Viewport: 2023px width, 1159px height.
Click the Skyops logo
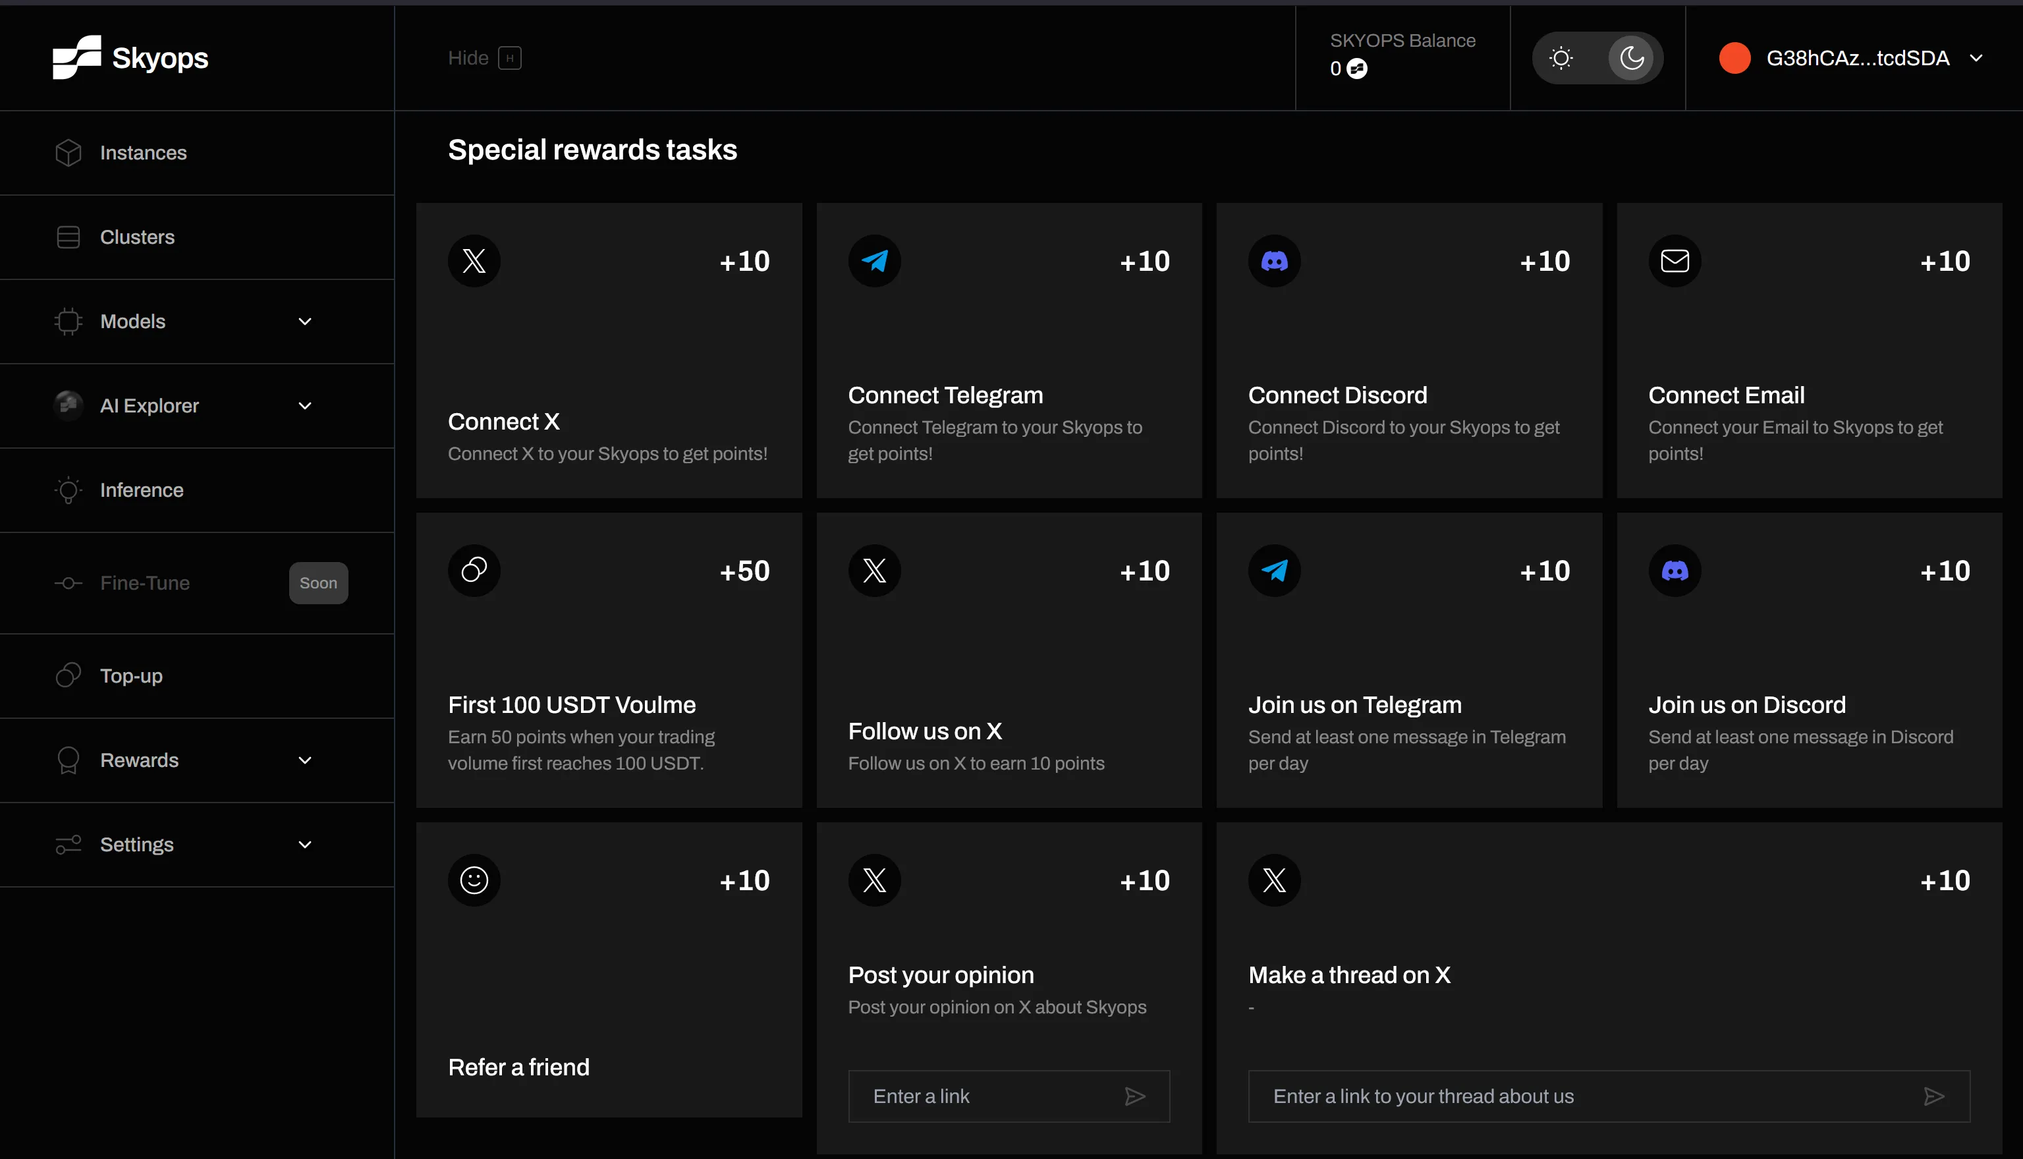(130, 57)
